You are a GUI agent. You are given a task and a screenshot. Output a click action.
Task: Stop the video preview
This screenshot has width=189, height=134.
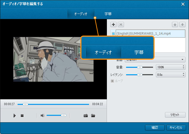pos(22,116)
